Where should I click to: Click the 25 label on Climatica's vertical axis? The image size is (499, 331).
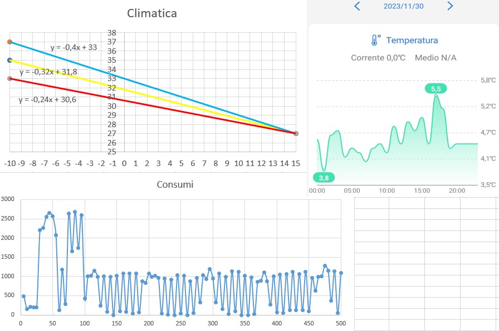click(112, 152)
